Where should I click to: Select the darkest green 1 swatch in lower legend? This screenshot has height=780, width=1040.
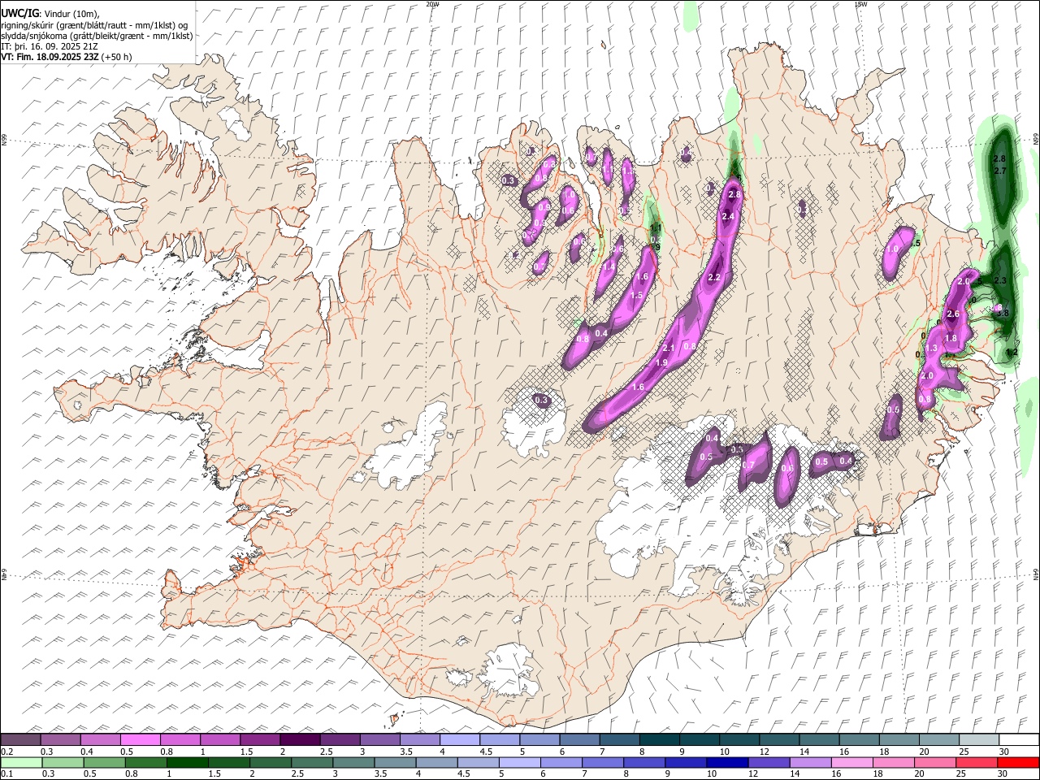[187, 762]
